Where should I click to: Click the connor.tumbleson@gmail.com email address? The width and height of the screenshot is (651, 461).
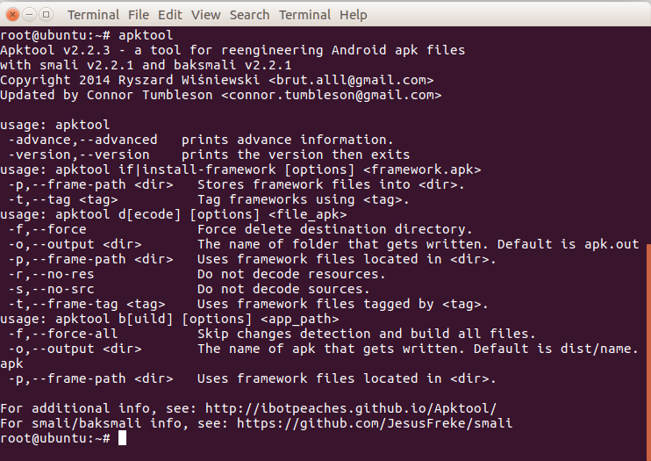332,95
